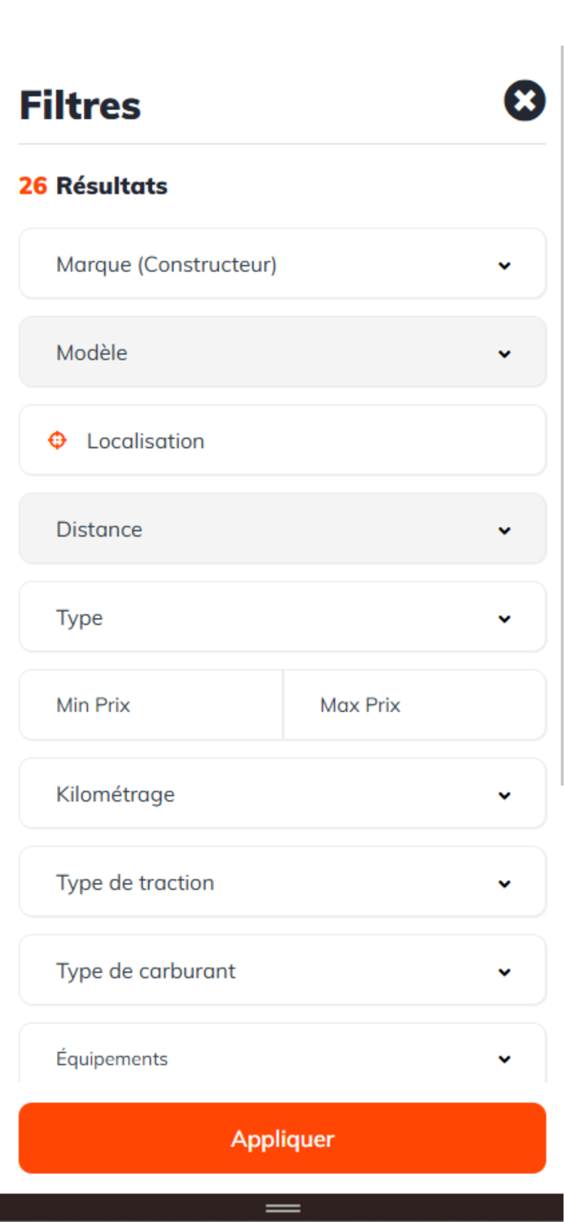Viewport: 564px width, 1222px height.
Task: Open the Distance dropdown
Action: coord(282,530)
